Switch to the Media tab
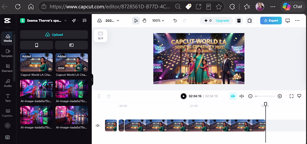307x144 pixels. [x=8, y=38]
